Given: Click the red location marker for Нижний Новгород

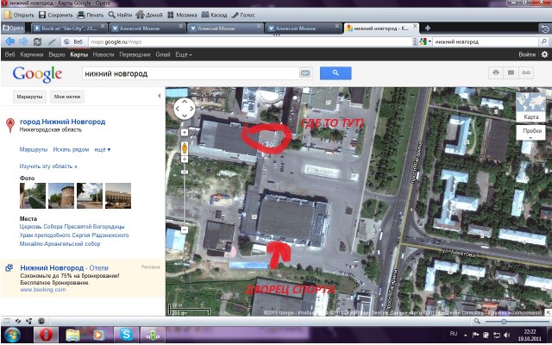Looking at the screenshot, I should pos(9,124).
